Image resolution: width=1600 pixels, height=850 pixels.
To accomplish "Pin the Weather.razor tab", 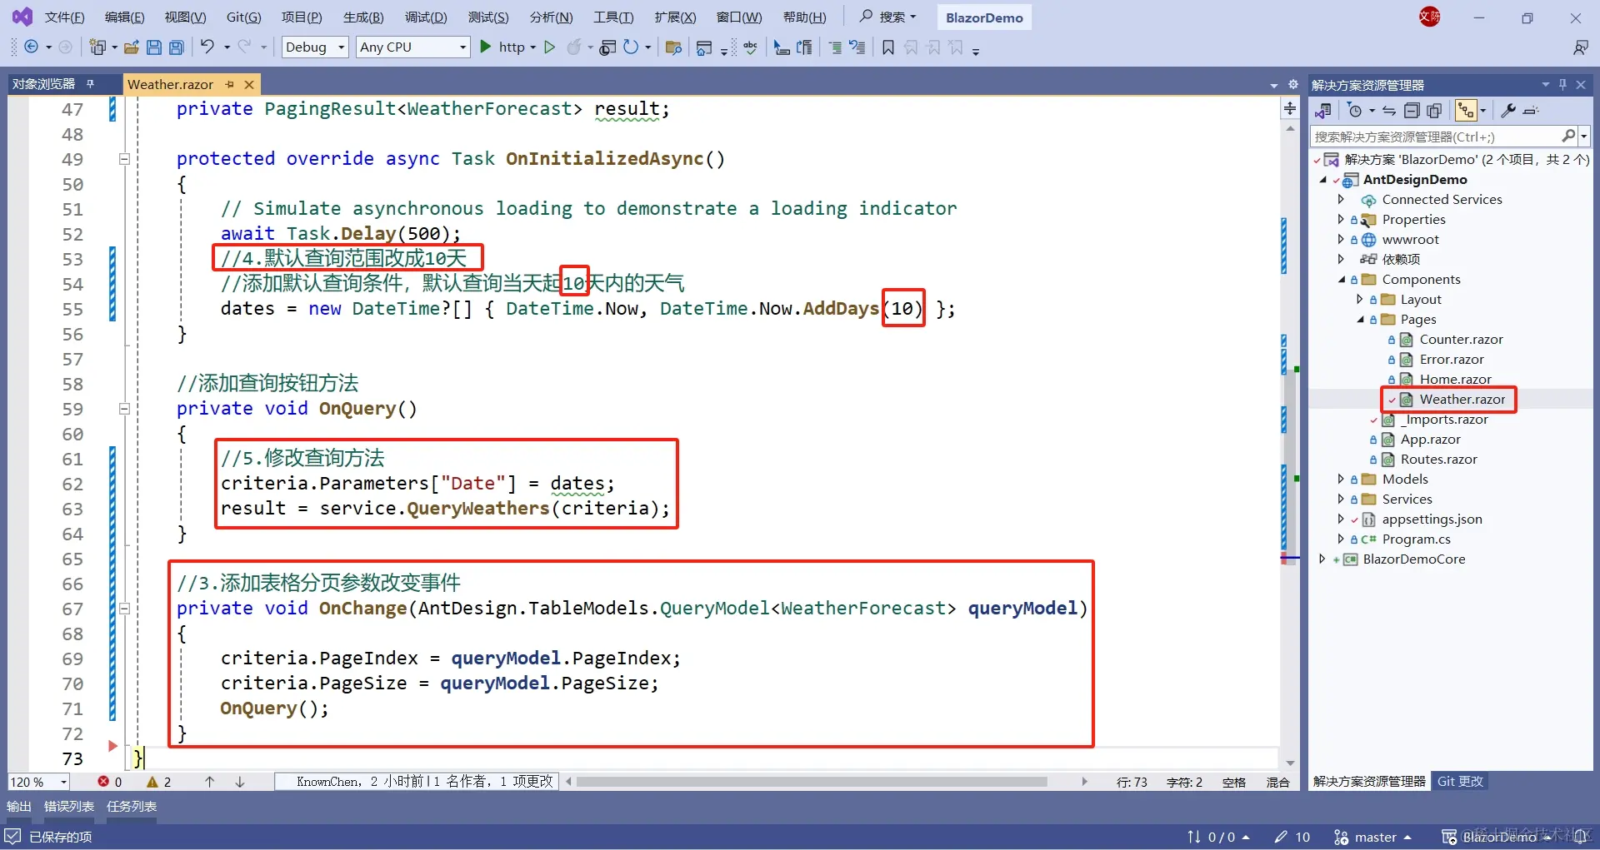I will (230, 84).
